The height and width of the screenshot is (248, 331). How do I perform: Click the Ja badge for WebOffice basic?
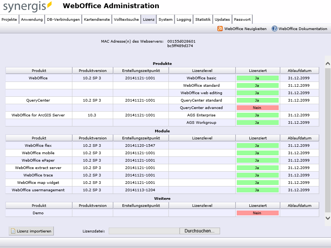(258, 78)
